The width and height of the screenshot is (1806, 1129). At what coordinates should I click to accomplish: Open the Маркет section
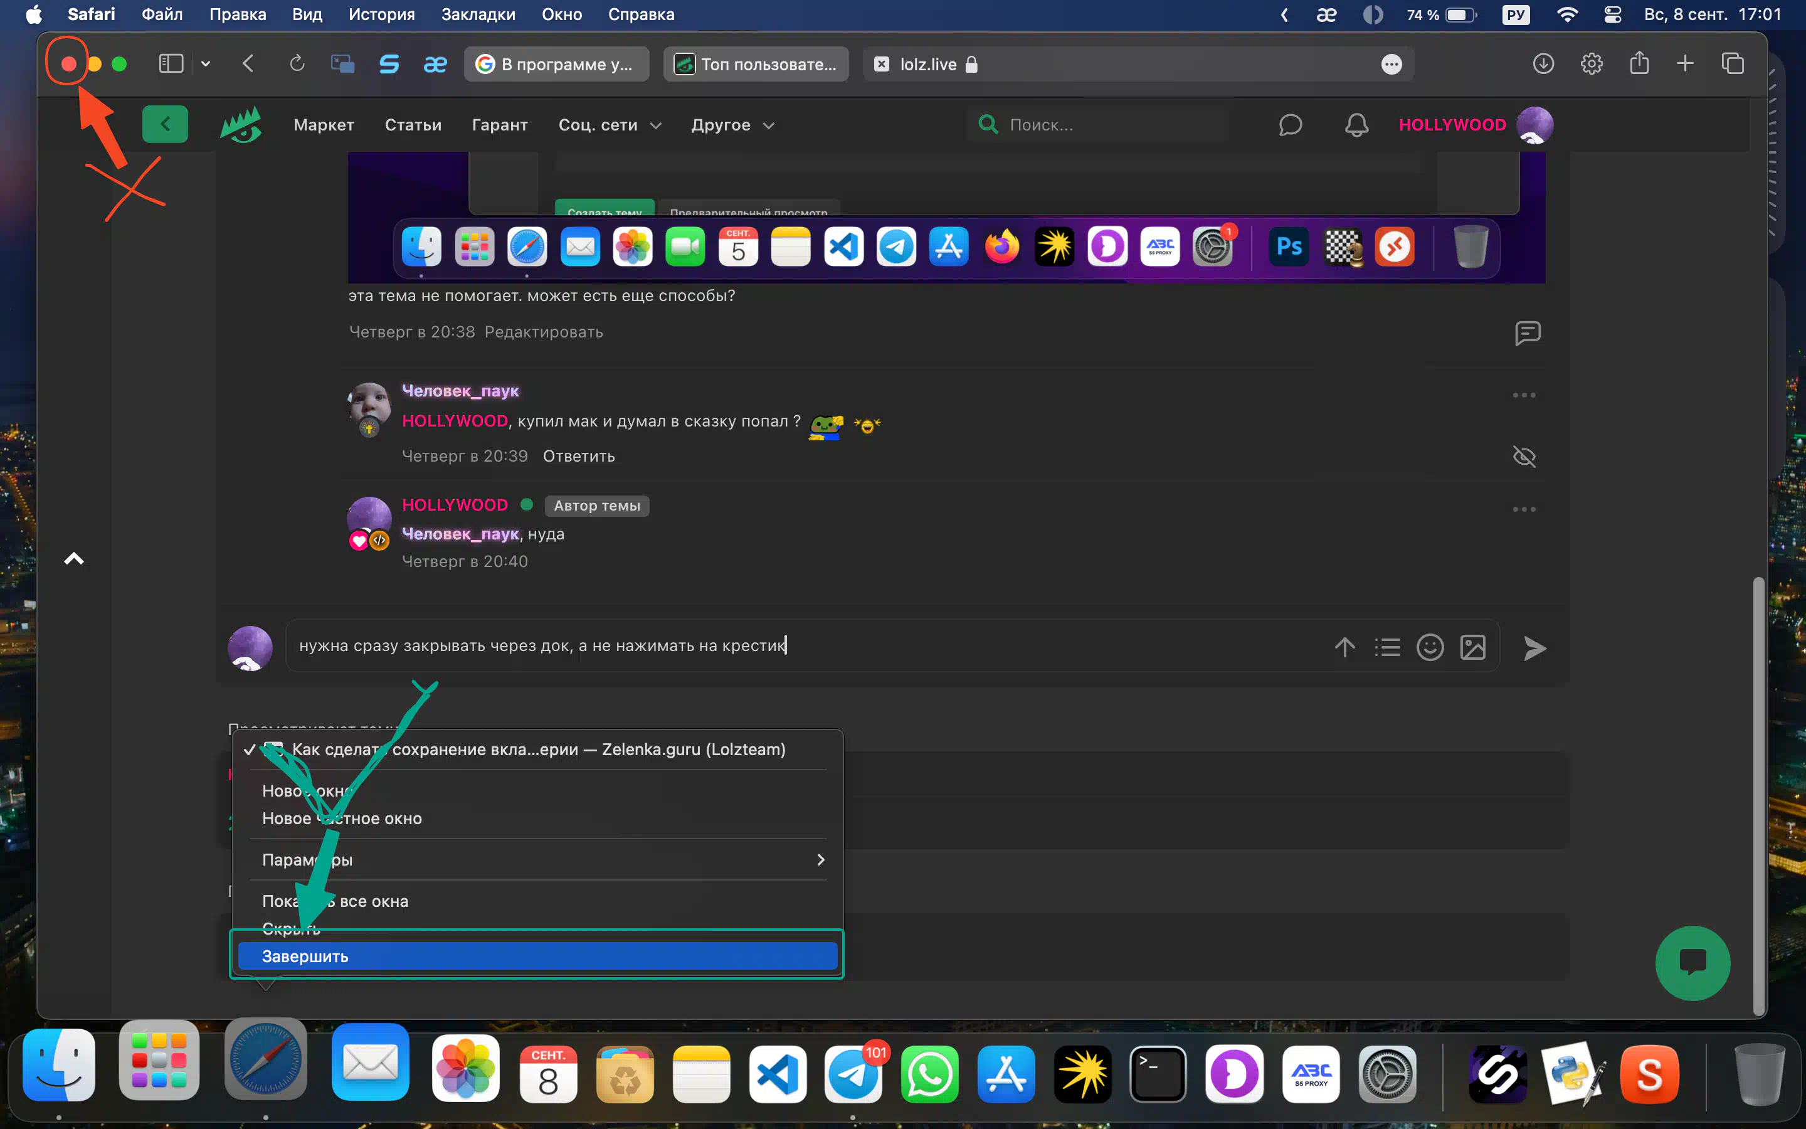(x=324, y=125)
